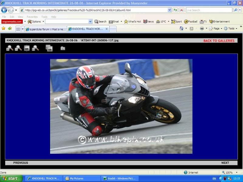This screenshot has height=182, width=243.
Task: Open the Favorites Center star icon
Action: pos(3,29)
